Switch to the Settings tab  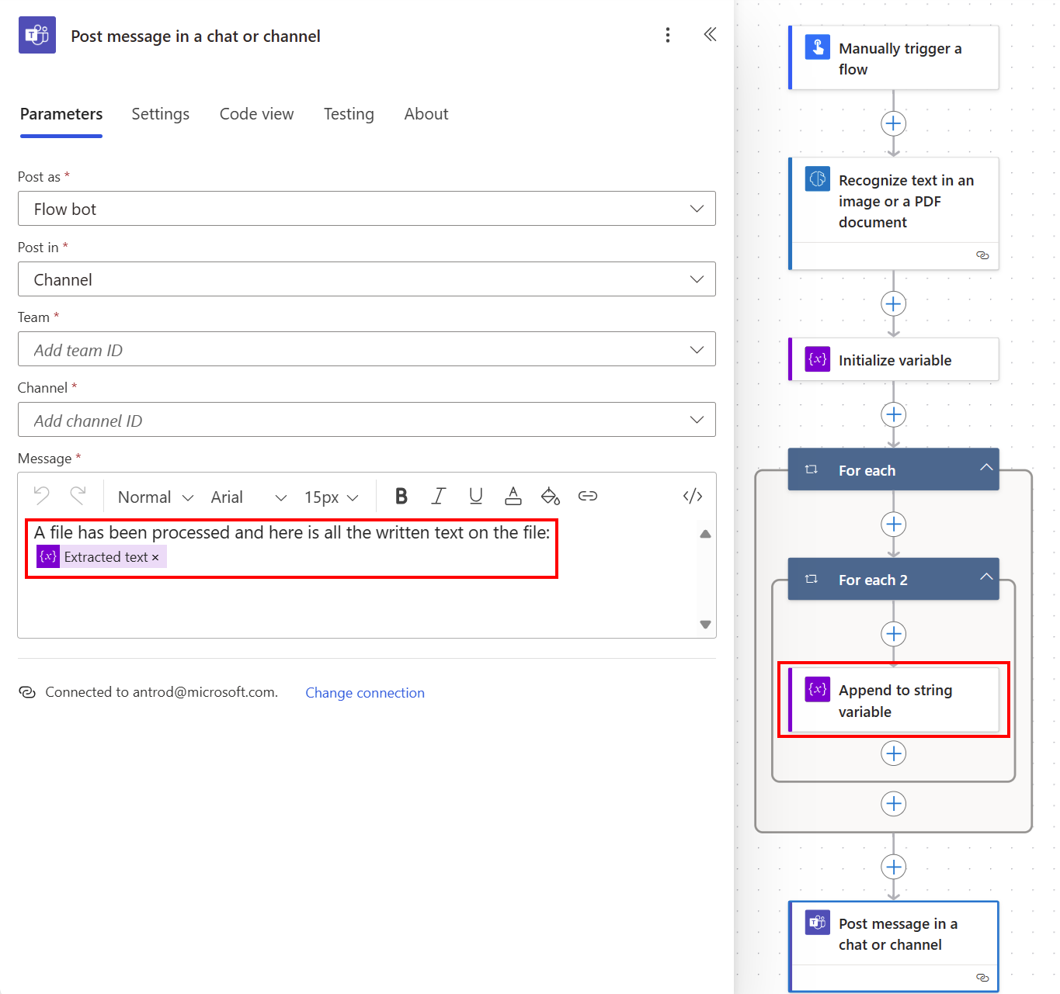[x=160, y=114]
